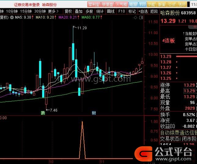Click the 自动续费通达信 link text
Image resolution: width=197 pixels, height=164 pixels.
coord(179,133)
